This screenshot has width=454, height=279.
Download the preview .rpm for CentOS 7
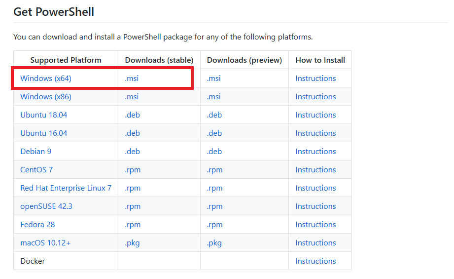click(x=214, y=170)
